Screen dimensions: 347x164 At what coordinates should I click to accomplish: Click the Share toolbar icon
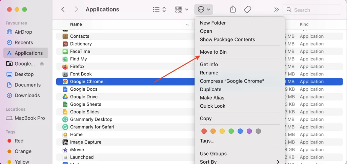pos(232,9)
